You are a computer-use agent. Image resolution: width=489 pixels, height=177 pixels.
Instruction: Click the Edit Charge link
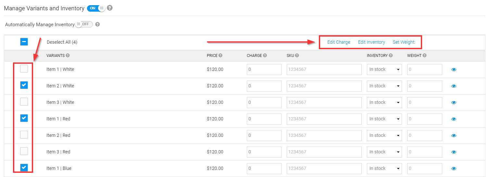339,42
